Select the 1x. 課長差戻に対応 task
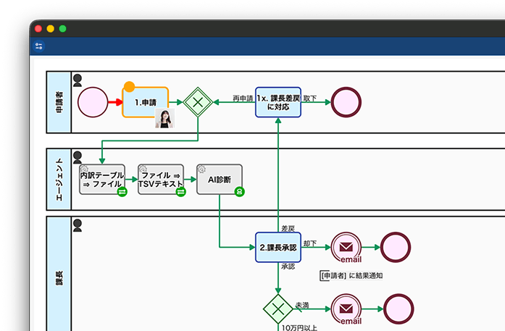 point(278,102)
